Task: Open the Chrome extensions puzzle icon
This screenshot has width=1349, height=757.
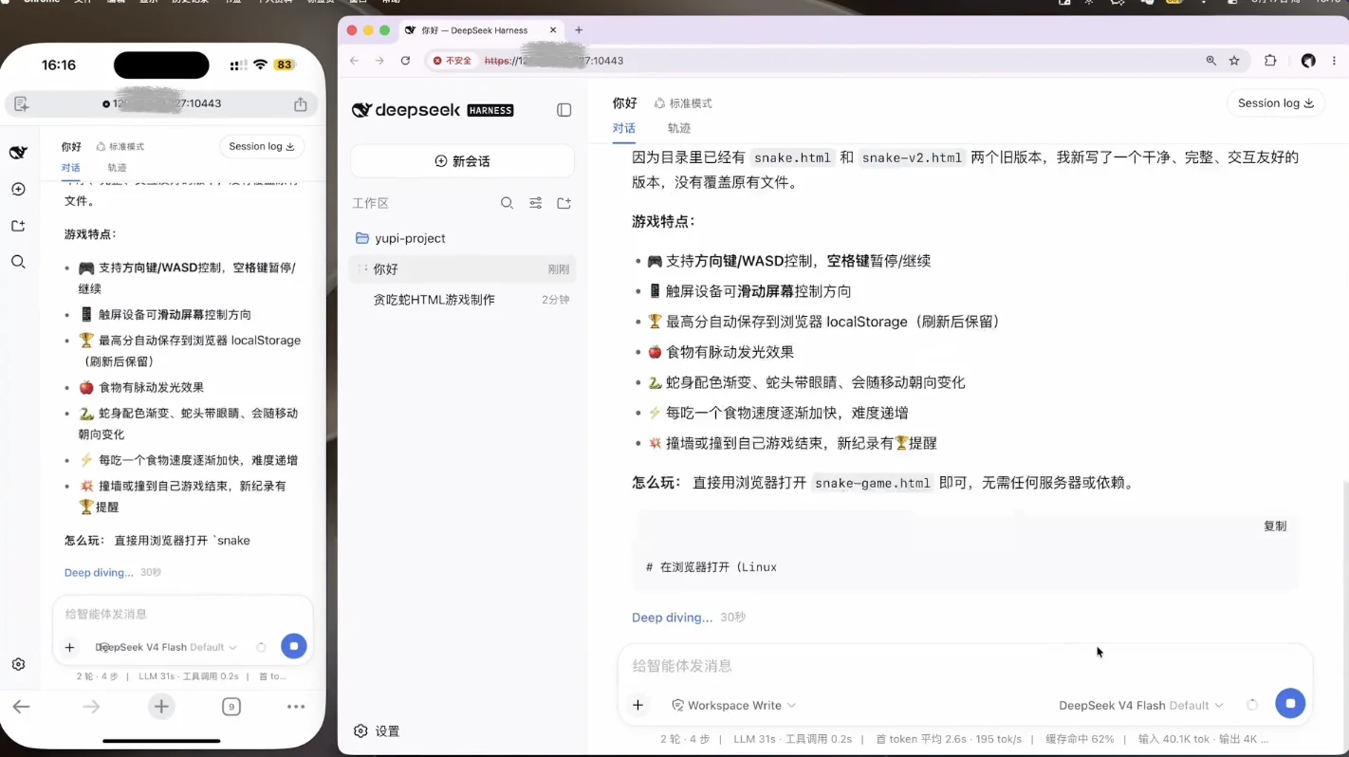Action: pyautogui.click(x=1270, y=60)
